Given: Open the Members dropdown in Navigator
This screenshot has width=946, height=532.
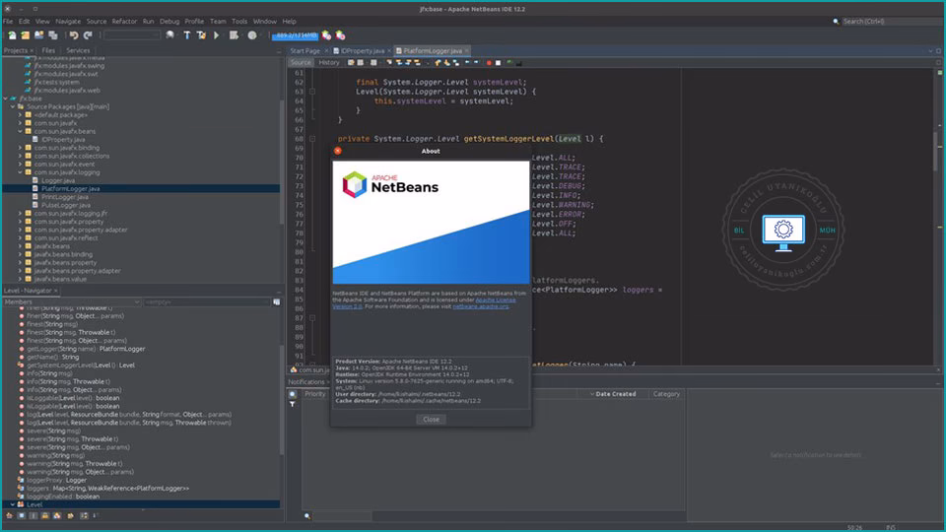Looking at the screenshot, I should [x=72, y=301].
